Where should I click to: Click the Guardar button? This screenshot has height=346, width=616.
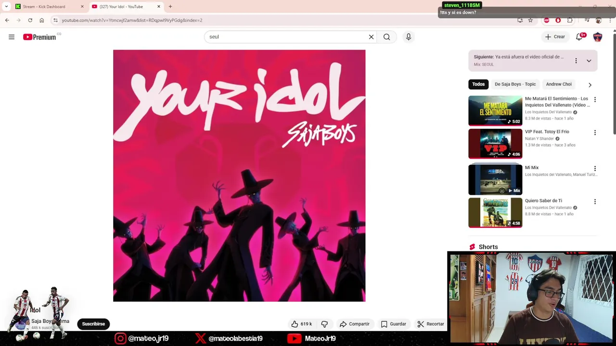click(x=394, y=324)
